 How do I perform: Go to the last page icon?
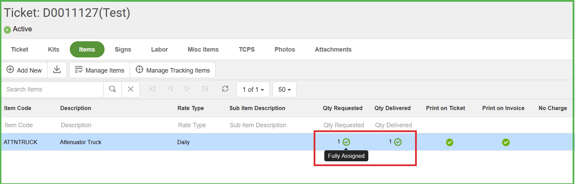click(205, 89)
